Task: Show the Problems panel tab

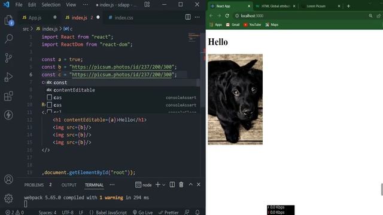Action: pos(34,185)
